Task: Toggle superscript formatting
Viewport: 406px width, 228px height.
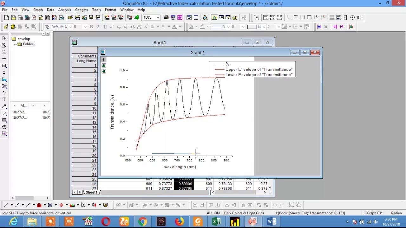Action: 112,27
